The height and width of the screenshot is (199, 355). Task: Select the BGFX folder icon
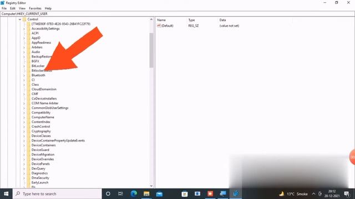click(28, 61)
